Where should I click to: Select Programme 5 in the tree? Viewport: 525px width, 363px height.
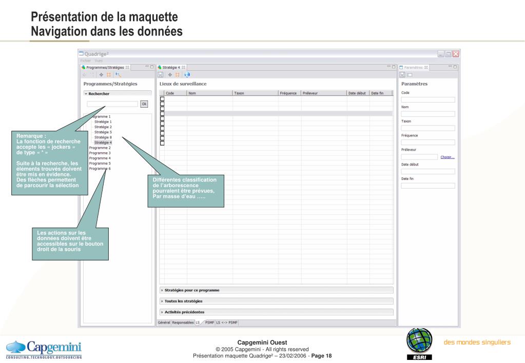pyautogui.click(x=100, y=164)
